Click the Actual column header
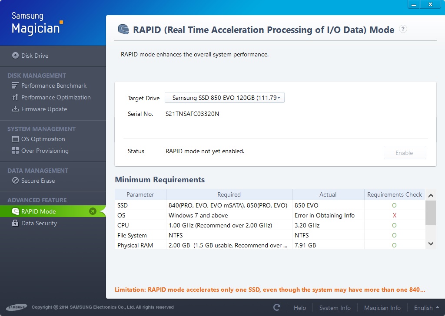Screen dimensions: 445x316 click(328, 195)
